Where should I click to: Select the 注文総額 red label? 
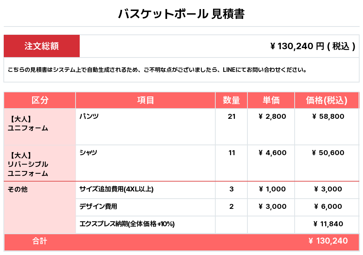[42, 46]
